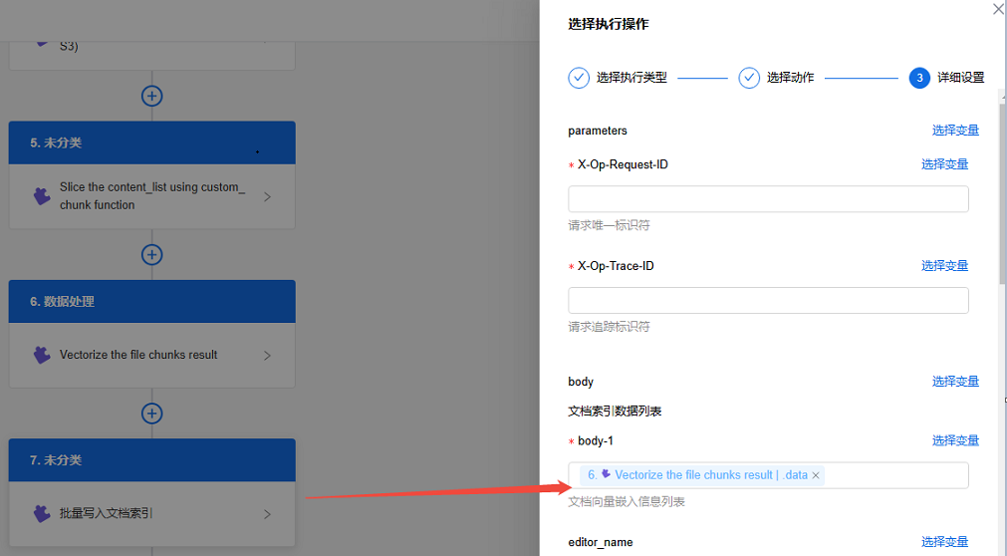Select the 7. 未分类 step header
The width and height of the screenshot is (1007, 556).
pos(151,460)
